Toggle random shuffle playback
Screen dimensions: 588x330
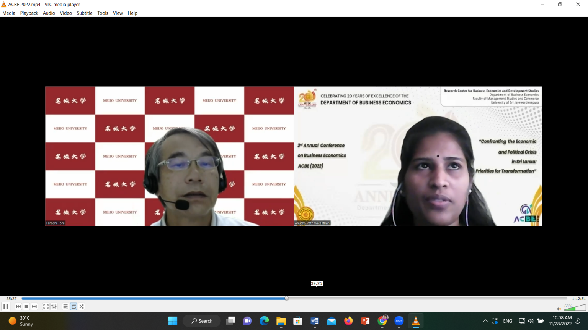(x=82, y=306)
